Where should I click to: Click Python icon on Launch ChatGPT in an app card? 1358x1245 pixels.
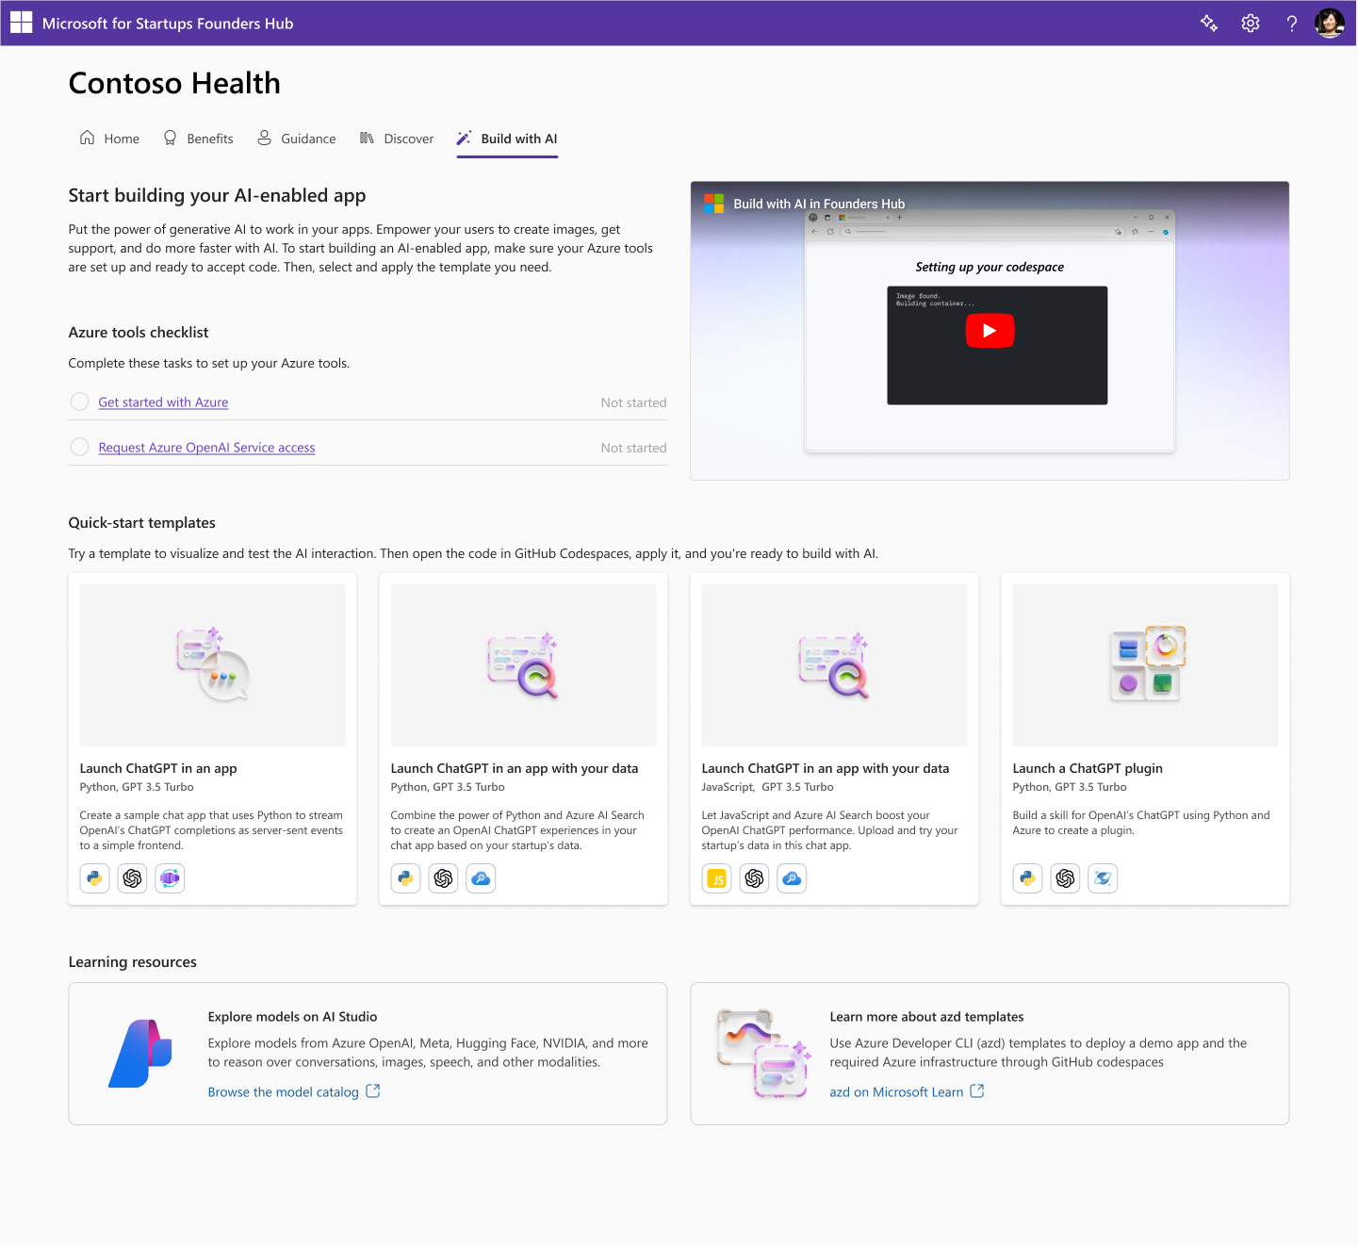[95, 878]
